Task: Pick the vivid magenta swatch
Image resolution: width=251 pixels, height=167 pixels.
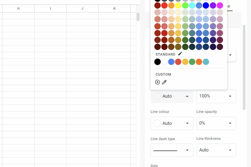Action: pyautogui.click(x=220, y=5)
